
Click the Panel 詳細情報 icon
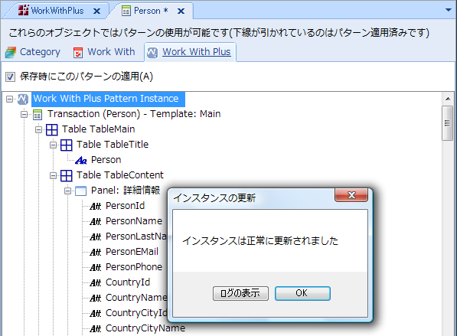click(x=80, y=191)
